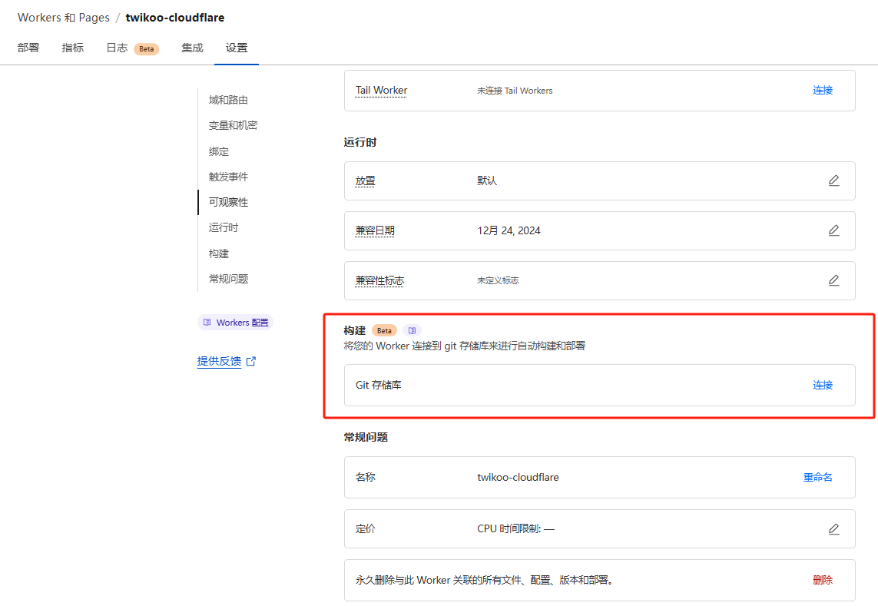Connect the Git 存储库 repository
This screenshot has width=878, height=606.
(822, 385)
